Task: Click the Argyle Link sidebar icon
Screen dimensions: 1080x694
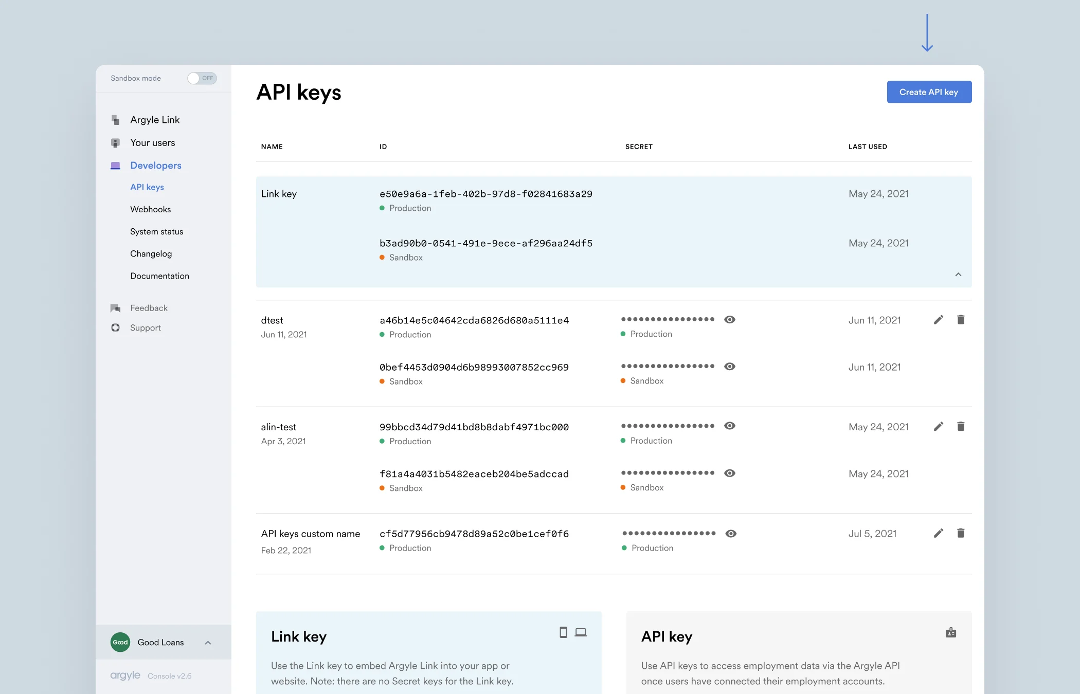Action: 115,120
